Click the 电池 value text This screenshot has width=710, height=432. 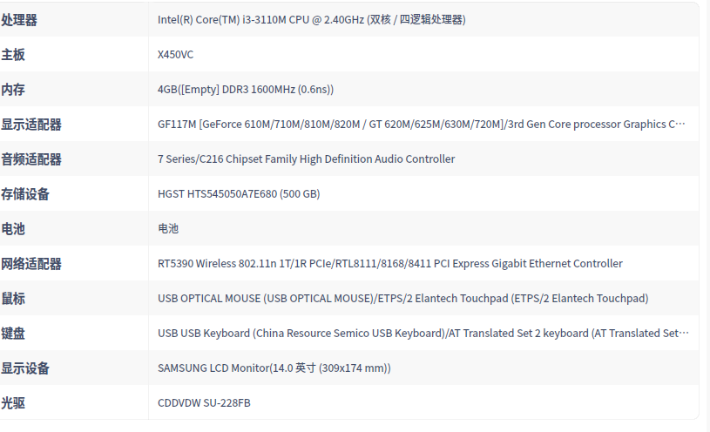(x=168, y=229)
